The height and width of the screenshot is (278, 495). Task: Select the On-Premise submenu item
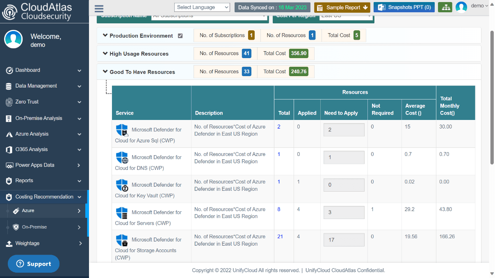44,227
